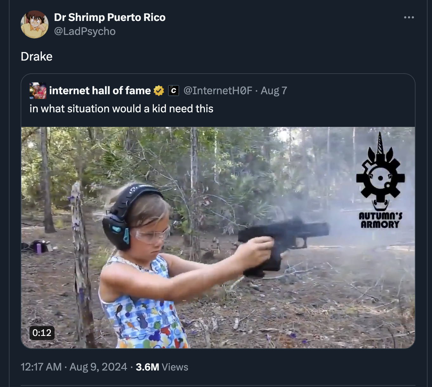Click the Aug 7 quoted tweet date
Image resolution: width=432 pixels, height=387 pixels.
[x=274, y=91]
